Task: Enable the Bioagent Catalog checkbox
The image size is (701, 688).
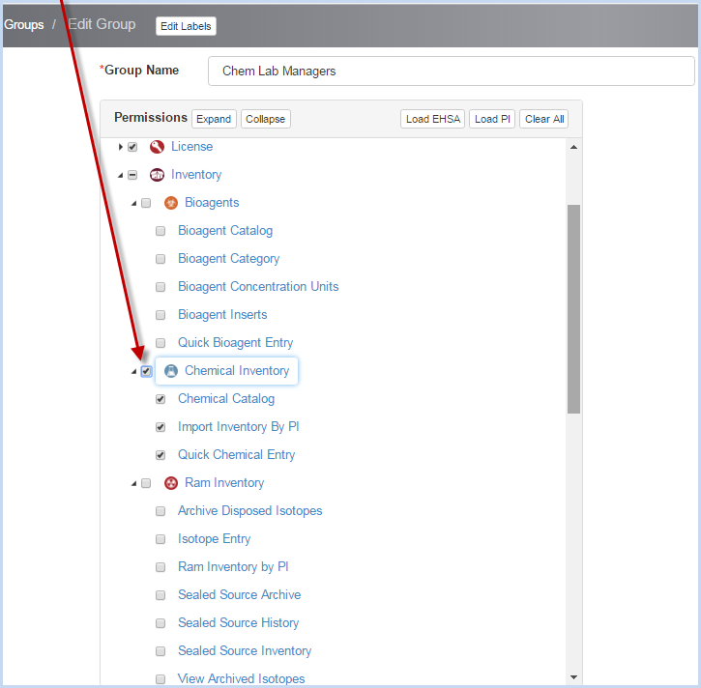Action: (x=161, y=231)
